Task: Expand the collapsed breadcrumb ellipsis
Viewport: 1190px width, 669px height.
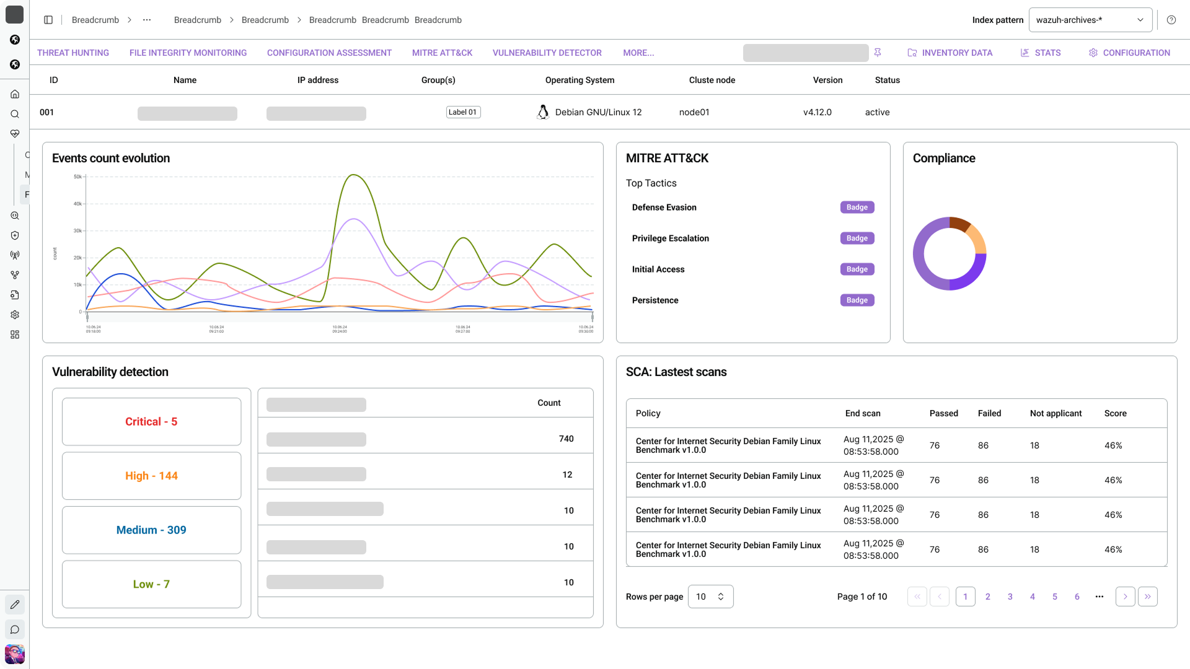Action: [x=147, y=20]
